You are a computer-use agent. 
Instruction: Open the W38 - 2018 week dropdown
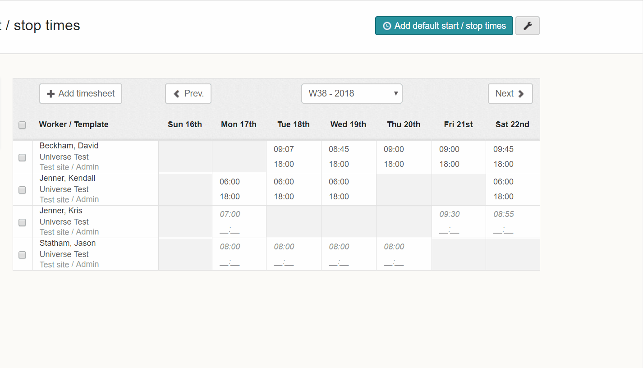pyautogui.click(x=352, y=94)
